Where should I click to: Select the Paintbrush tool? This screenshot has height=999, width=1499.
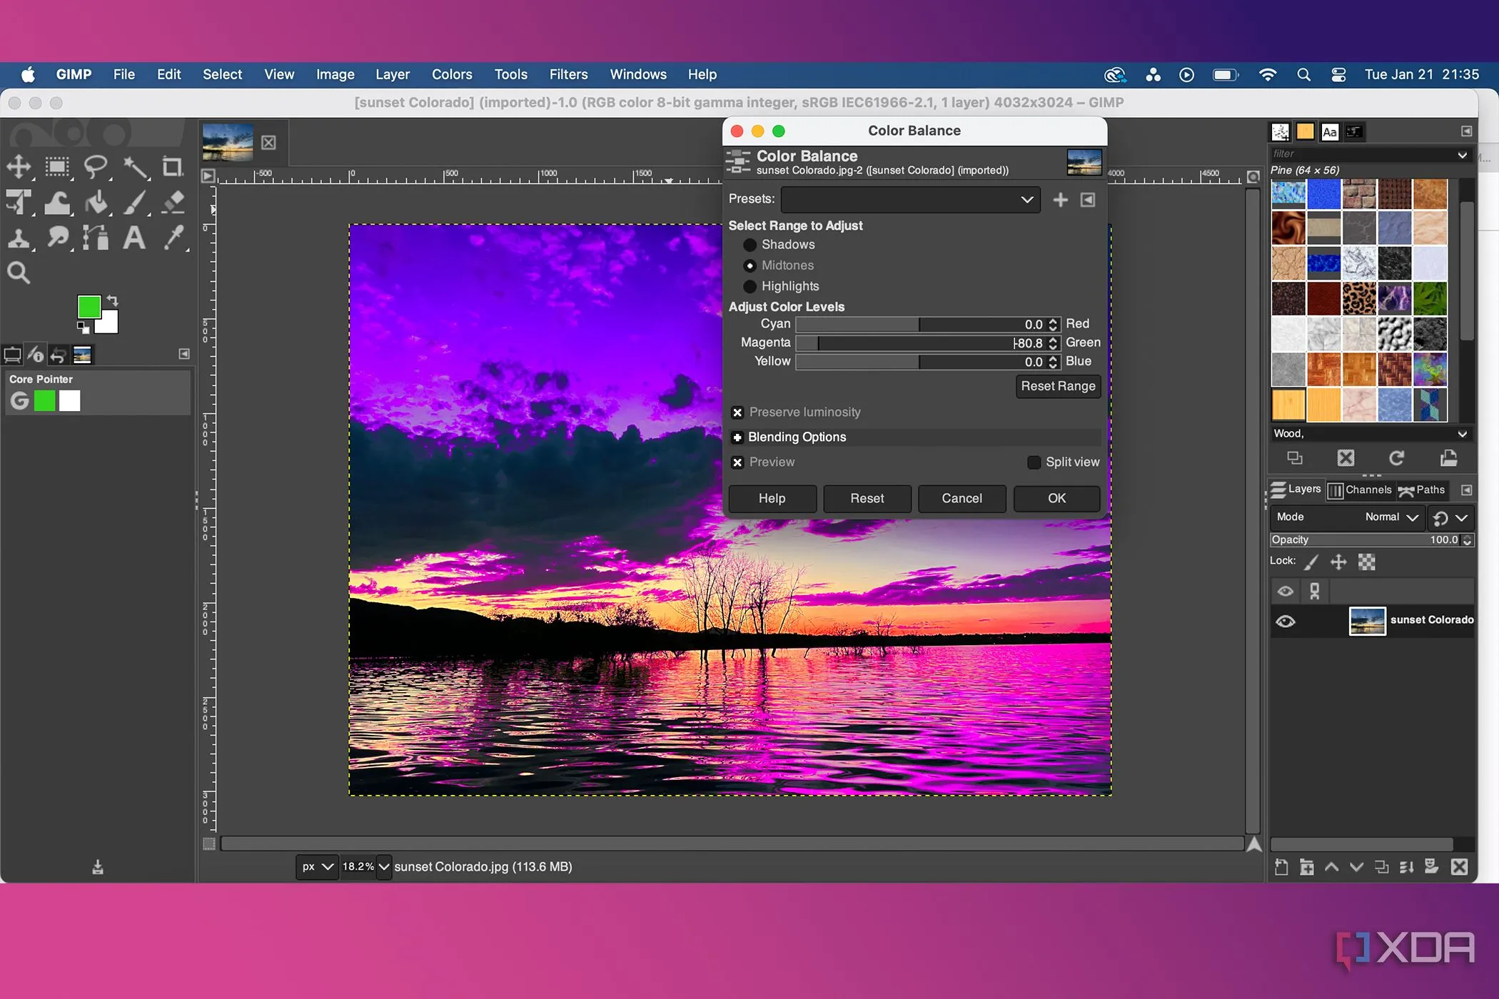pyautogui.click(x=135, y=203)
